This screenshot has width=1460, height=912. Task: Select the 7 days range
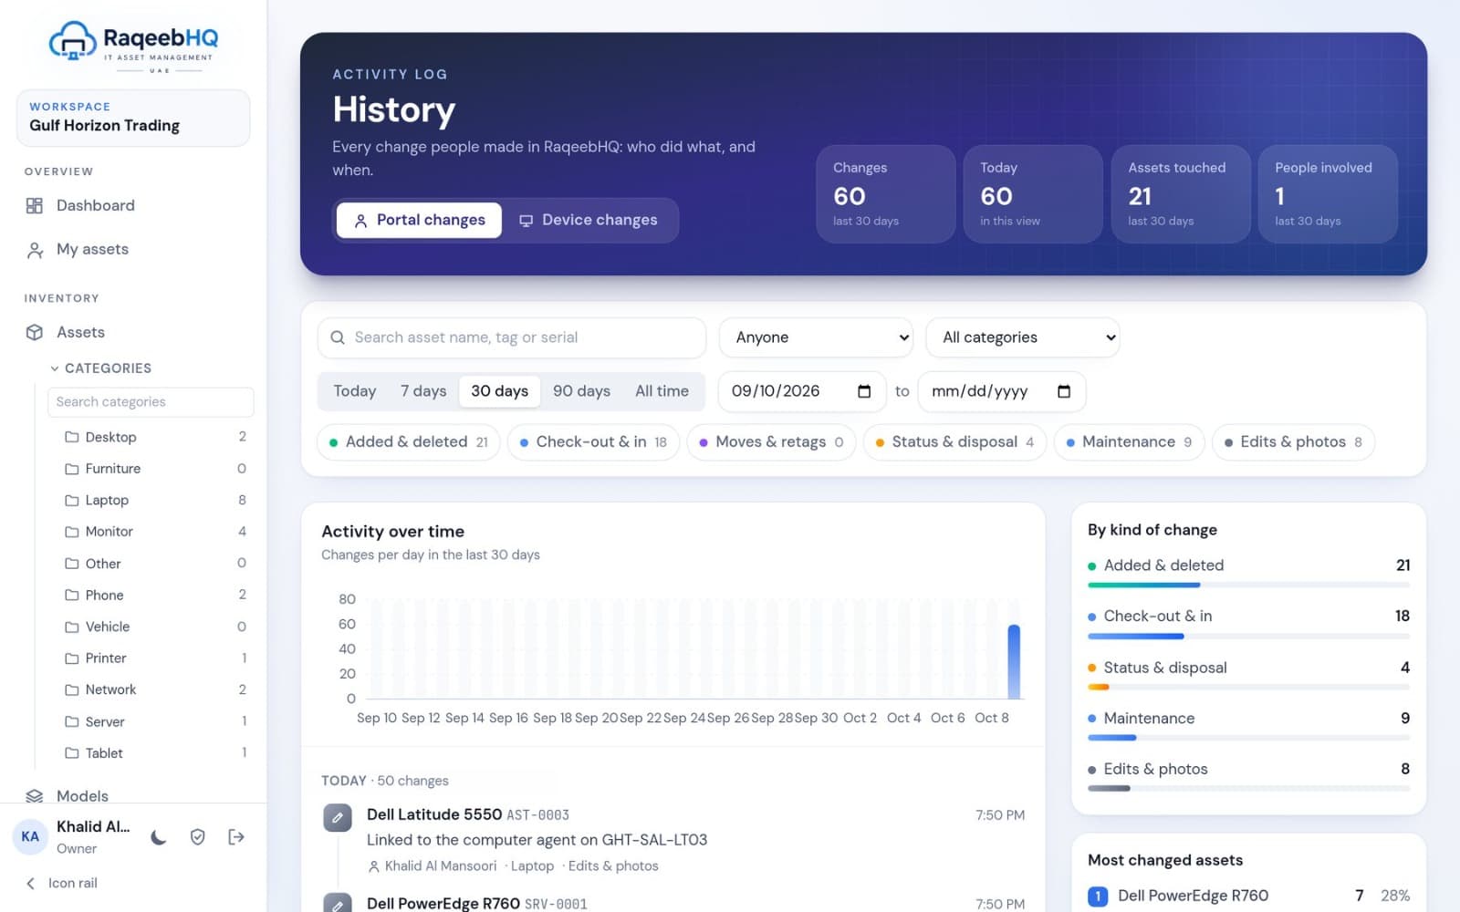(423, 391)
